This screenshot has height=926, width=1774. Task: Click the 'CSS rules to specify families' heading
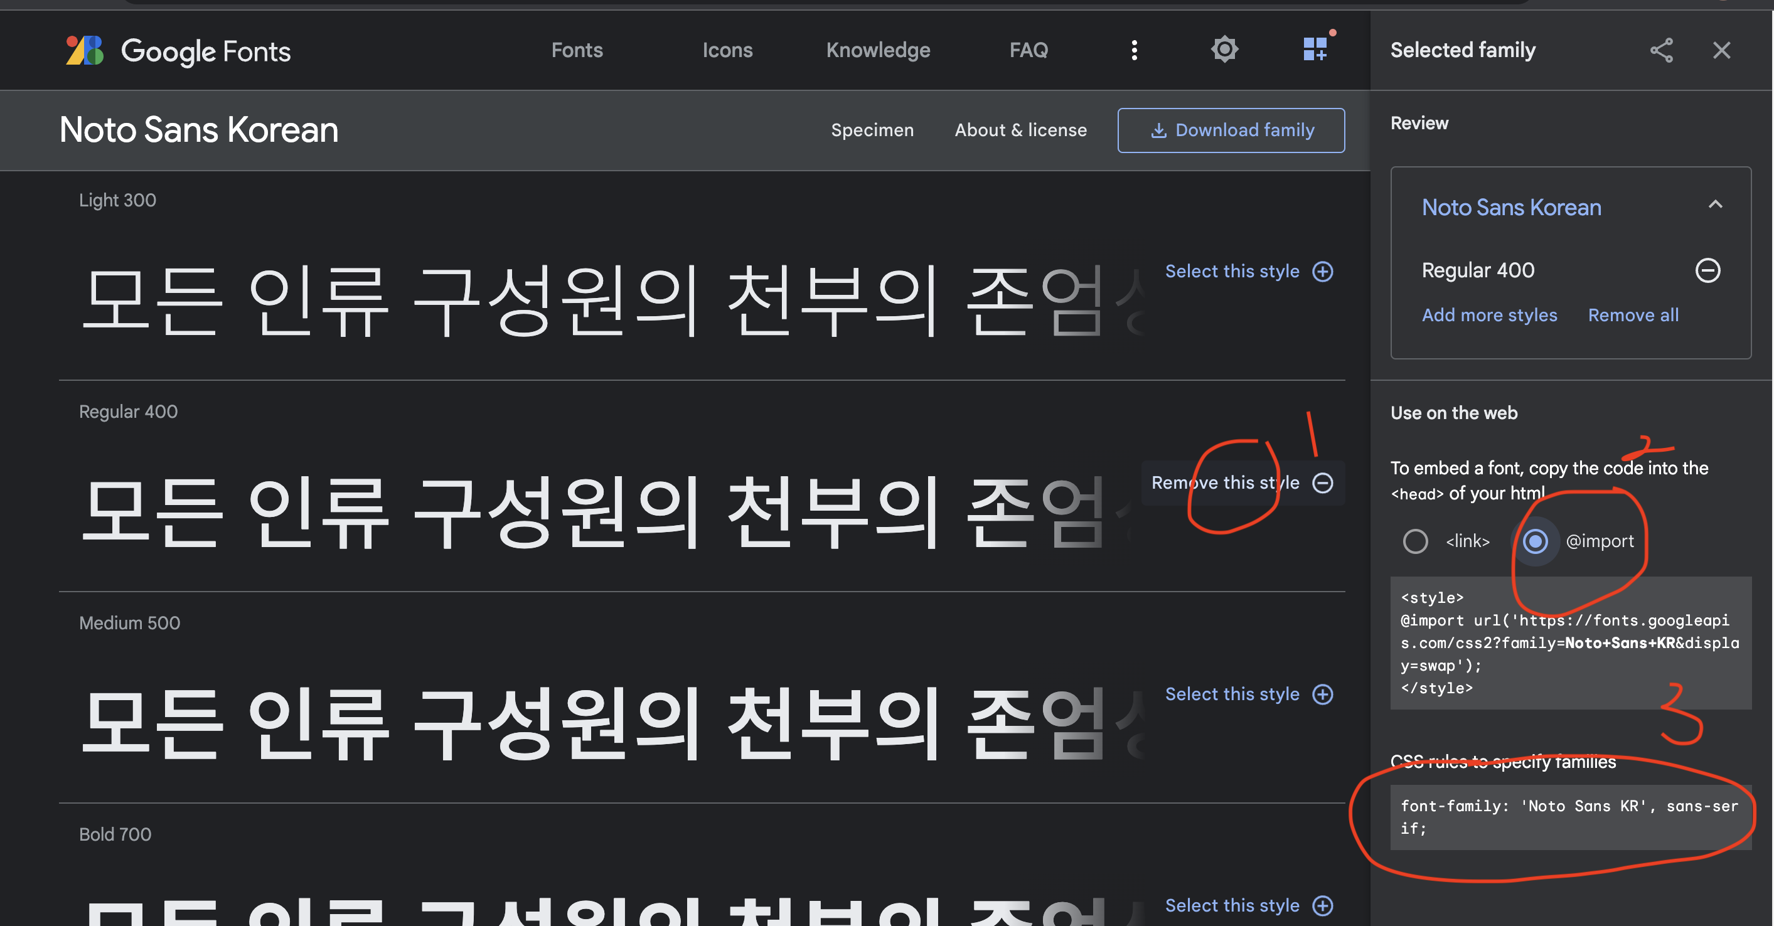click(x=1503, y=762)
